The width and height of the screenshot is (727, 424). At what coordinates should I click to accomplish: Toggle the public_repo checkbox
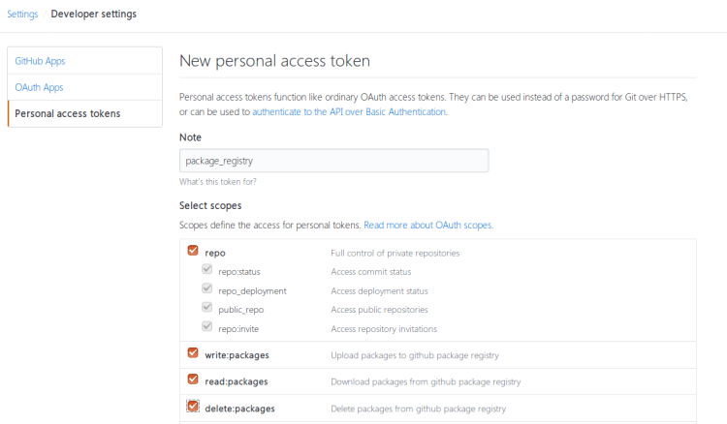(x=206, y=309)
